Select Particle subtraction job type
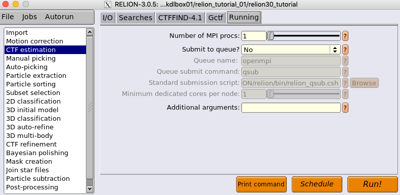This screenshot has width=400, height=195. (x=45, y=179)
